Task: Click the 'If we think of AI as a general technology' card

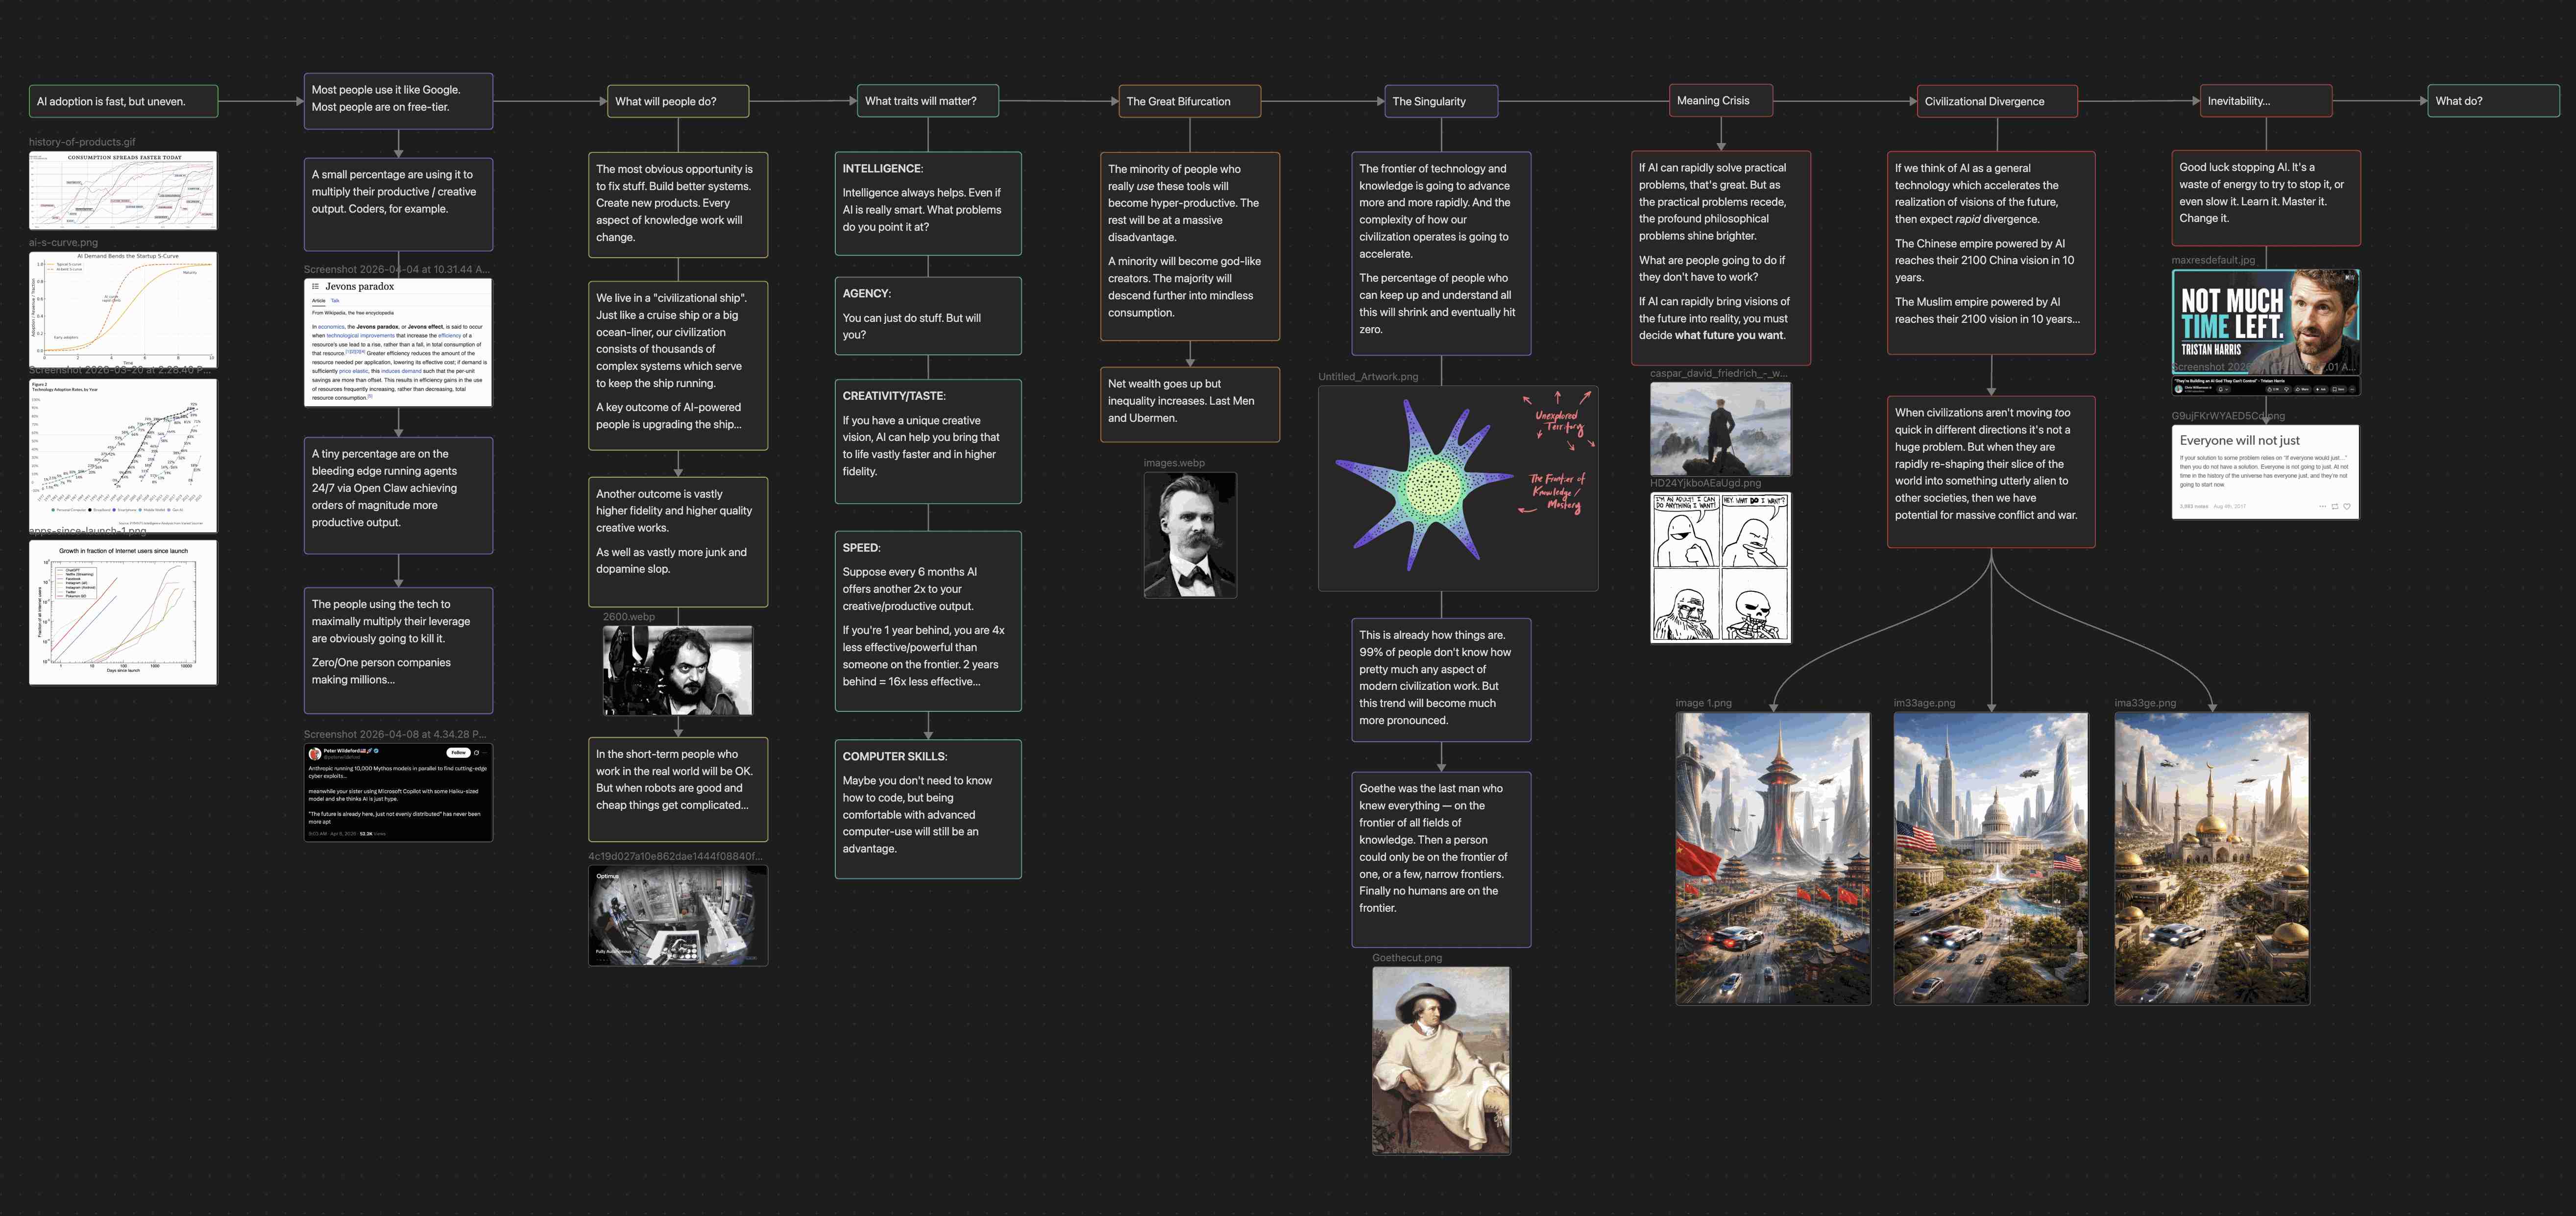Action: tap(1991, 252)
